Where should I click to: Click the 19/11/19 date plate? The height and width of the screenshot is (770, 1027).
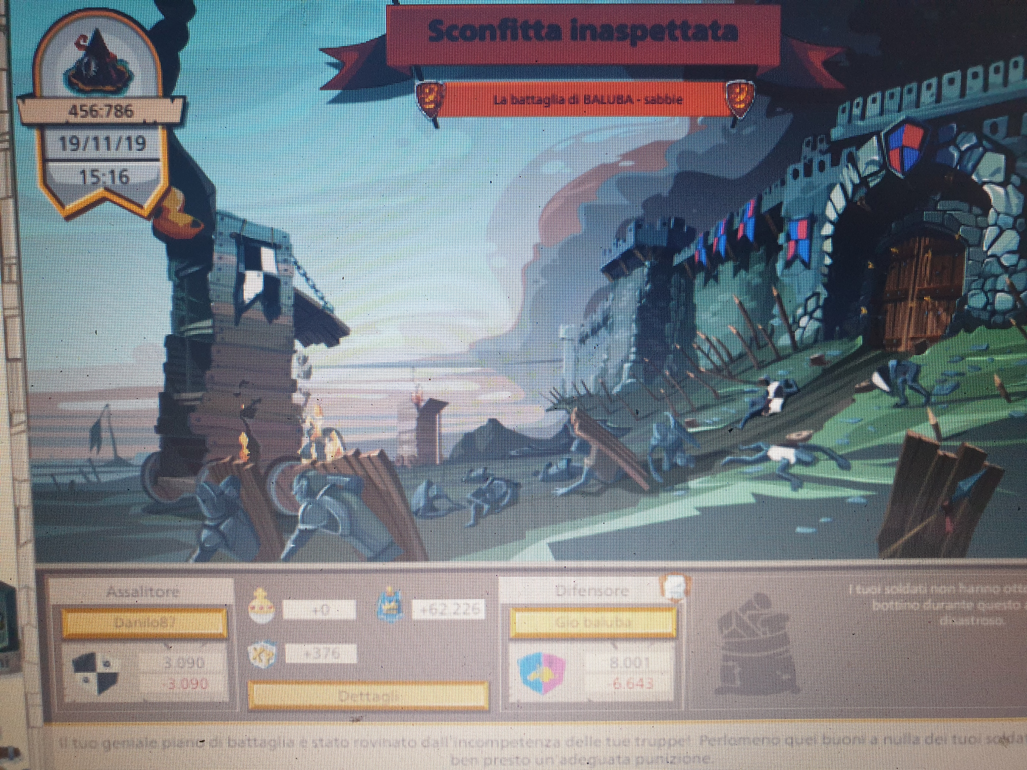pos(102,143)
